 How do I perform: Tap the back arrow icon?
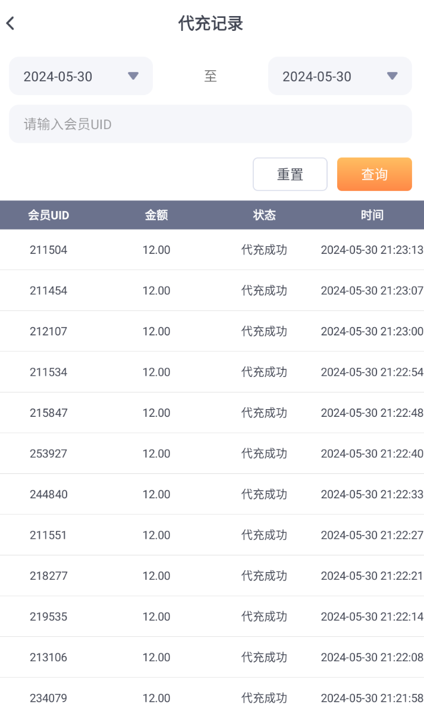coord(10,24)
